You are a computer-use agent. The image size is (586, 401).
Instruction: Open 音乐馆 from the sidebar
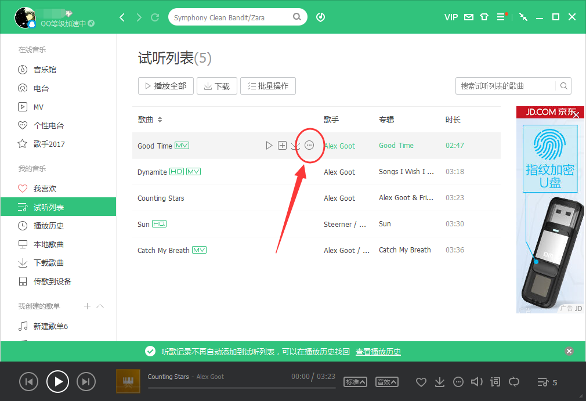44,69
